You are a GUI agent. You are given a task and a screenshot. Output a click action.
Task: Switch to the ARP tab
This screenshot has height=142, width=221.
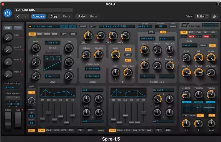149,130
